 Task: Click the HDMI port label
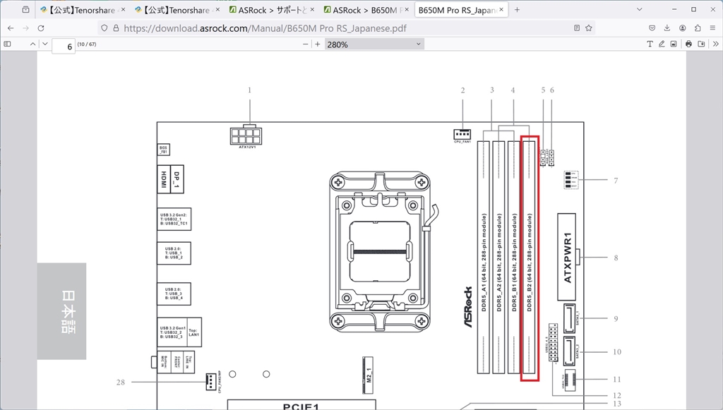click(x=163, y=179)
